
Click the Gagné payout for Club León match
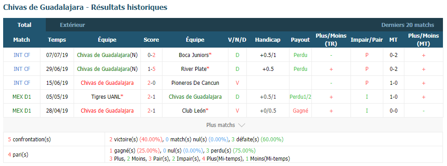point(301,111)
